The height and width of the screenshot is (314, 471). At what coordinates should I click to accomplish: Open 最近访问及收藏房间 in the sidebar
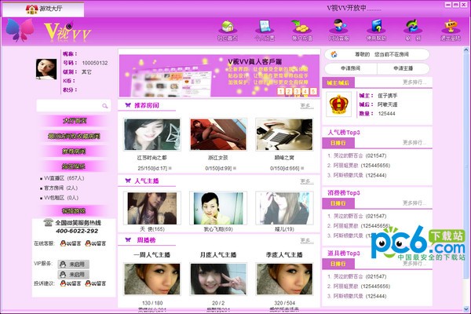75,136
